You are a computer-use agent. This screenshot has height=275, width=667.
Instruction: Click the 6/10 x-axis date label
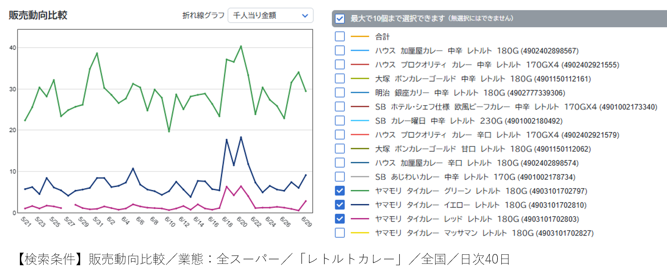[170, 221]
